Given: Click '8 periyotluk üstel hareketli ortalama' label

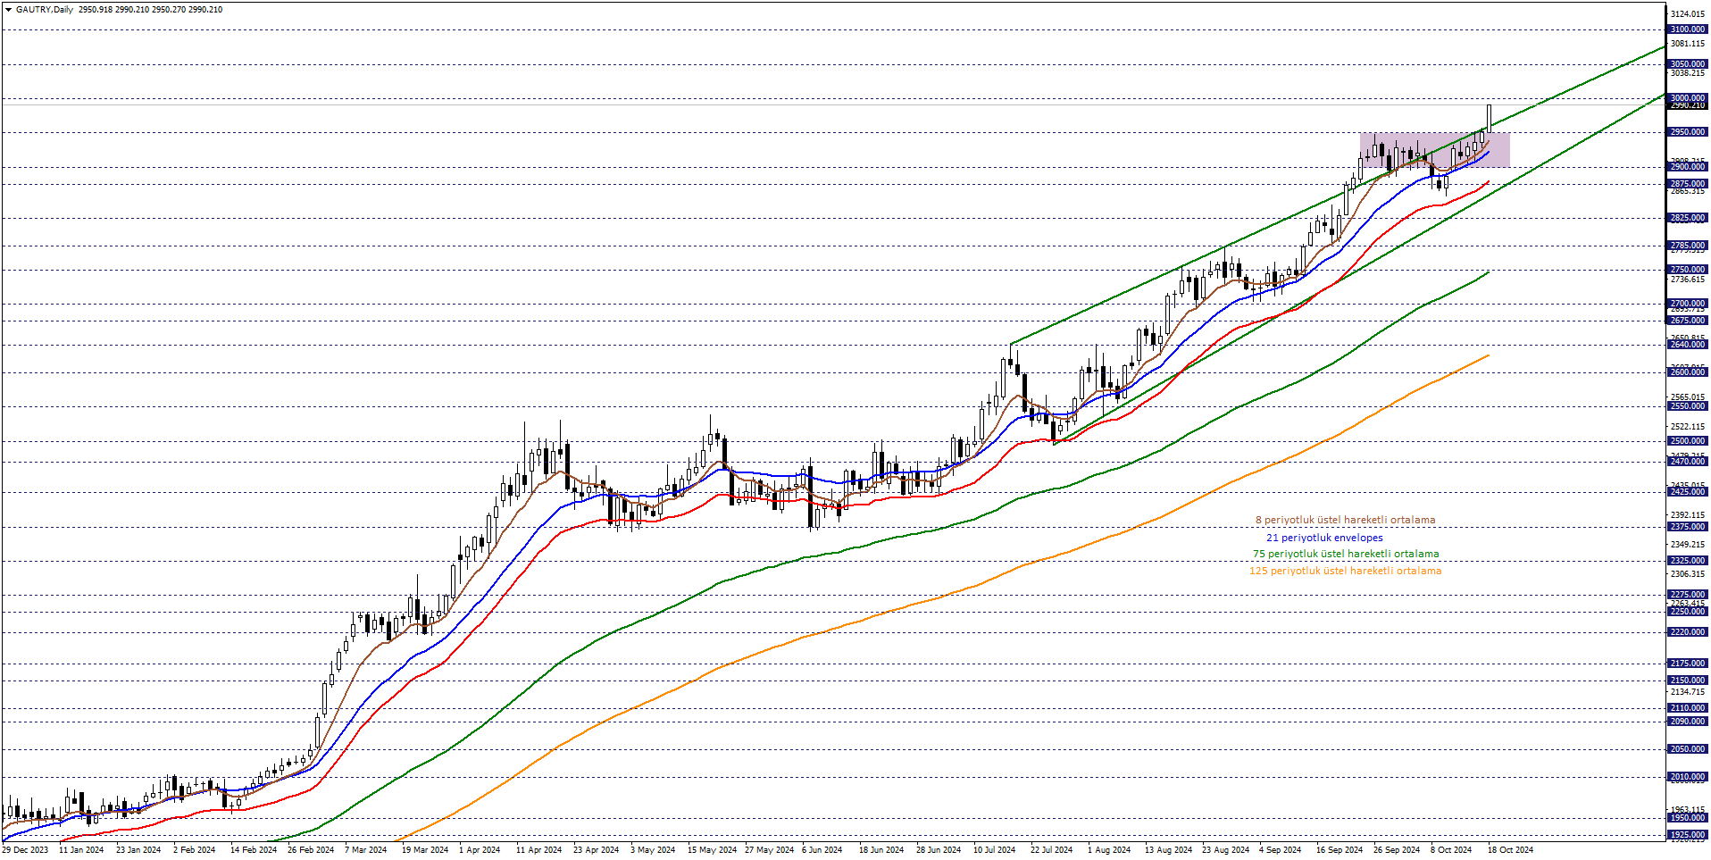Looking at the screenshot, I should point(1345,520).
